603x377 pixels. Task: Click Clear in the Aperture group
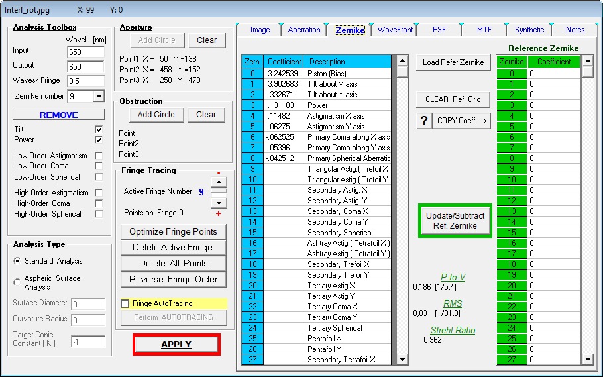(x=207, y=40)
